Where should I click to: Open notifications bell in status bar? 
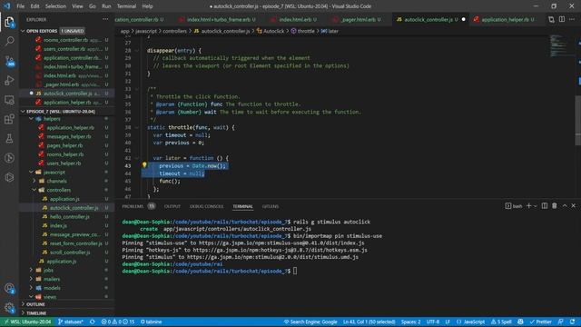click(573, 322)
